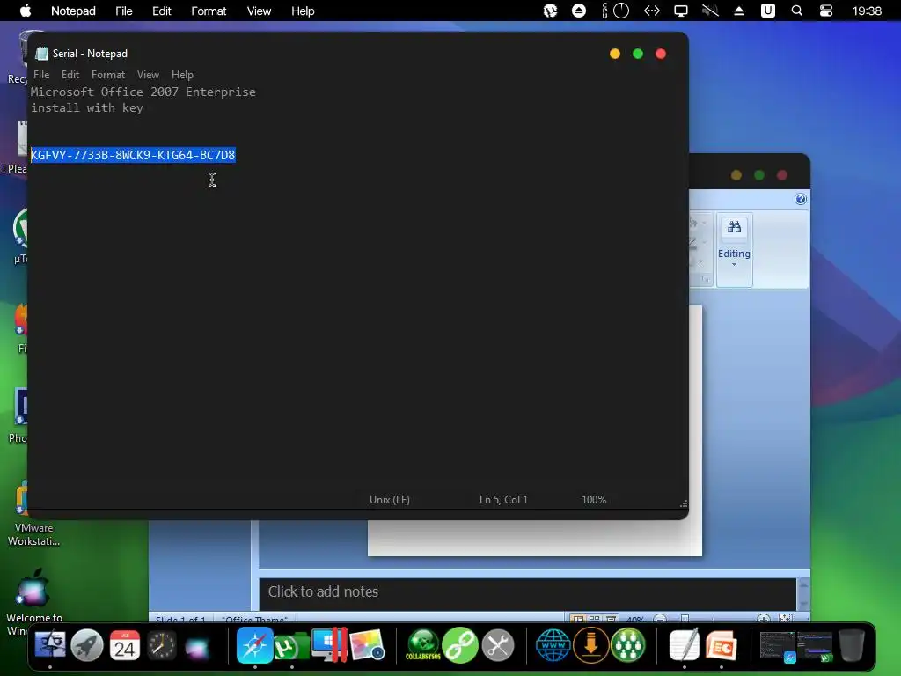This screenshot has height=676, width=901.
Task: Open the Siri icon in the dock
Action: [198, 647]
